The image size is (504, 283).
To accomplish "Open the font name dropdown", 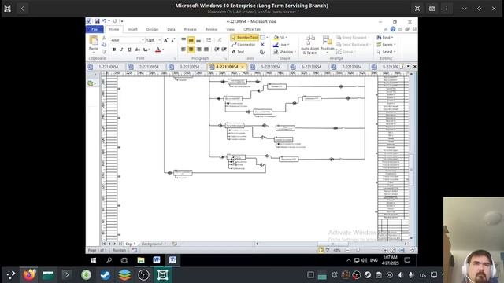I will pyautogui.click(x=143, y=40).
